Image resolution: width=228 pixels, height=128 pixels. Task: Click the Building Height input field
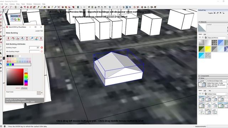35,48
